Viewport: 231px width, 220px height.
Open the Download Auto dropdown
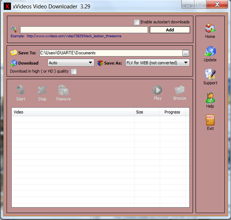pyautogui.click(x=71, y=63)
